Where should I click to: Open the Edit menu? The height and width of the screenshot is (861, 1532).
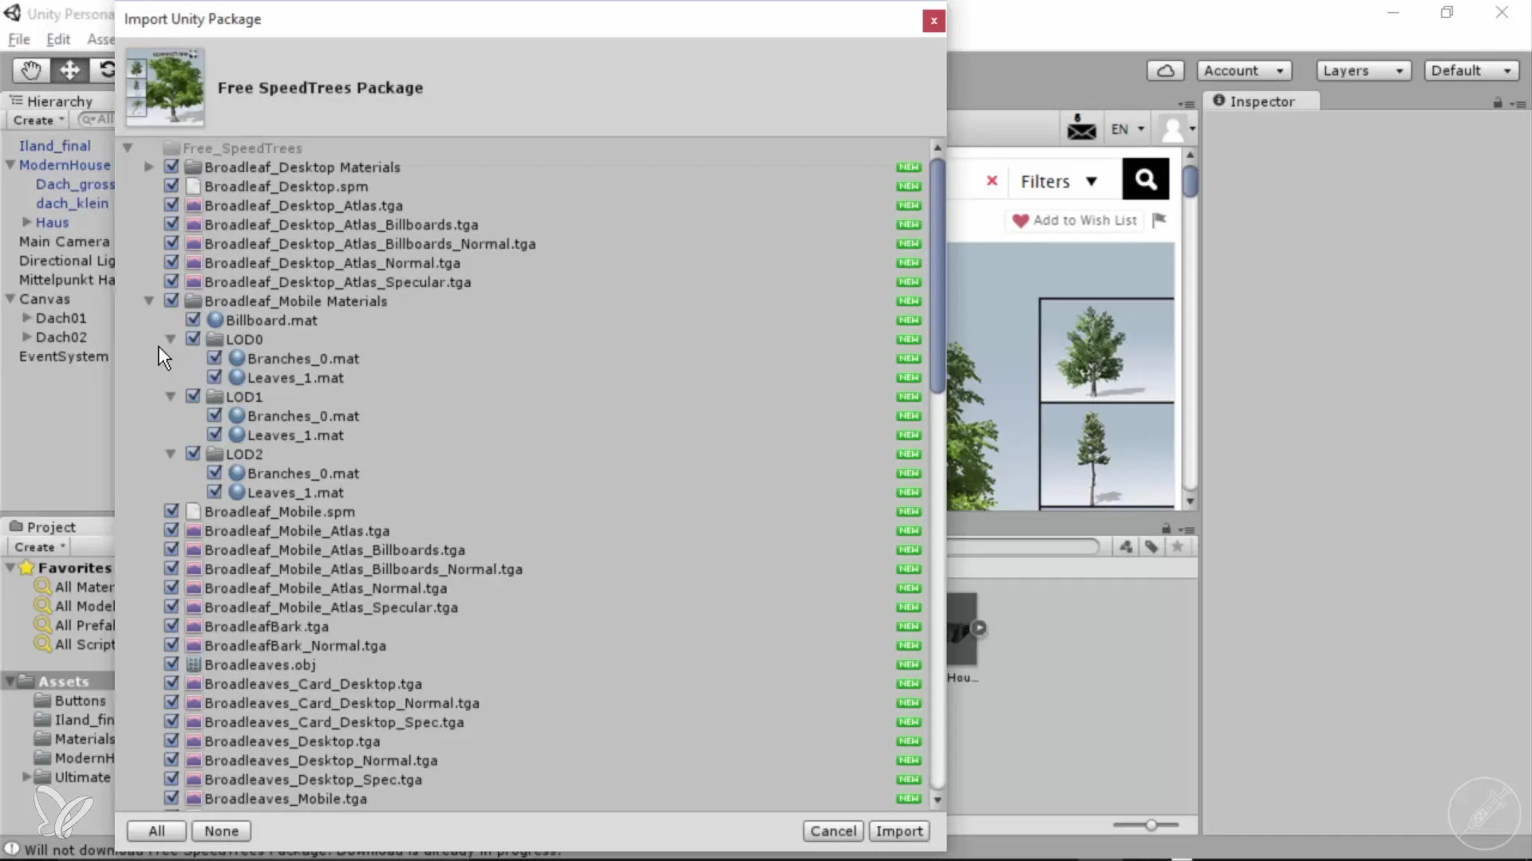pyautogui.click(x=58, y=39)
